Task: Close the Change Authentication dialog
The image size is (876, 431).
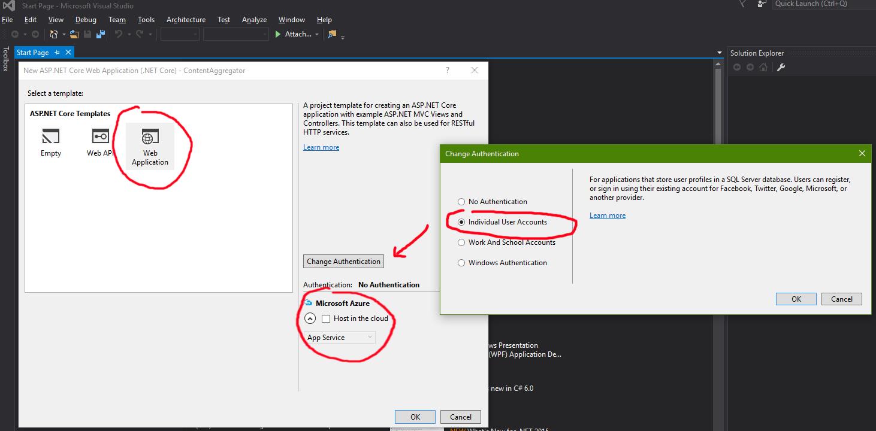Action: click(862, 154)
